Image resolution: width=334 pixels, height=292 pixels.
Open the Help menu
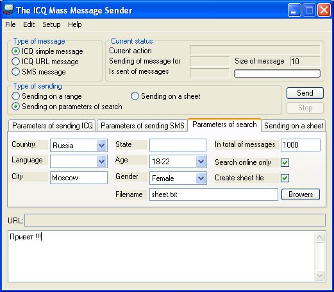(x=75, y=24)
